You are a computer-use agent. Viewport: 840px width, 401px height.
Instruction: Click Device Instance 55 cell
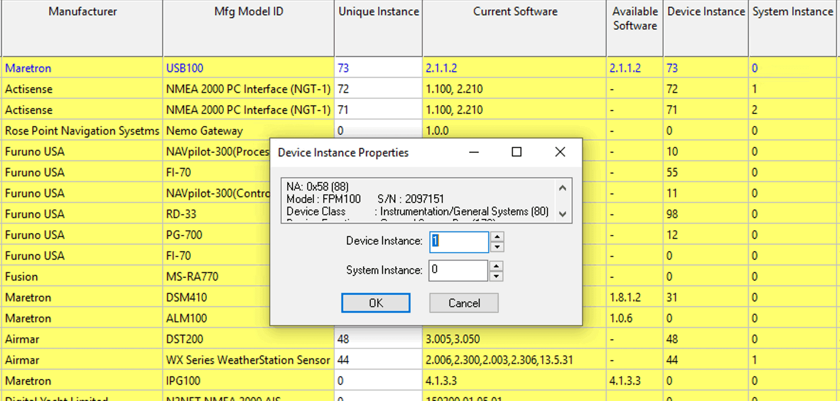pyautogui.click(x=706, y=172)
